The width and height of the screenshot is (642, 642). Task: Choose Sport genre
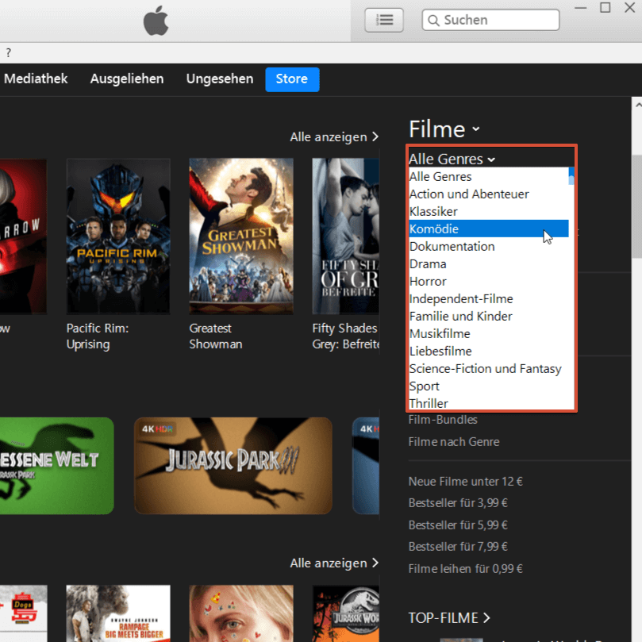click(x=489, y=386)
